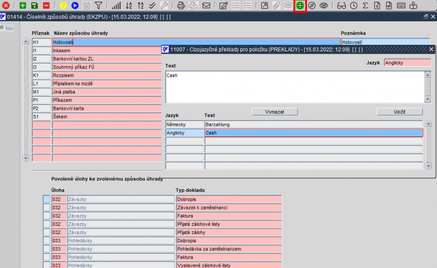The height and width of the screenshot is (268, 437).
Task: Check the box beside Přijaté zálohy
Action: click(x=46, y=232)
